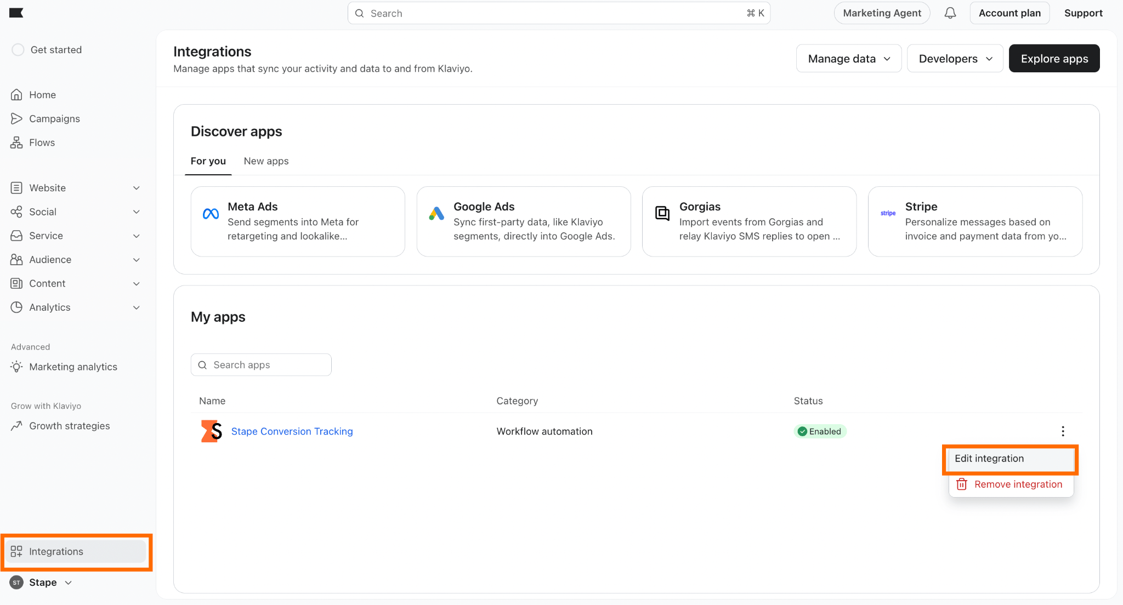Click the Meta Ads logo icon
This screenshot has width=1123, height=605.
coord(211,214)
